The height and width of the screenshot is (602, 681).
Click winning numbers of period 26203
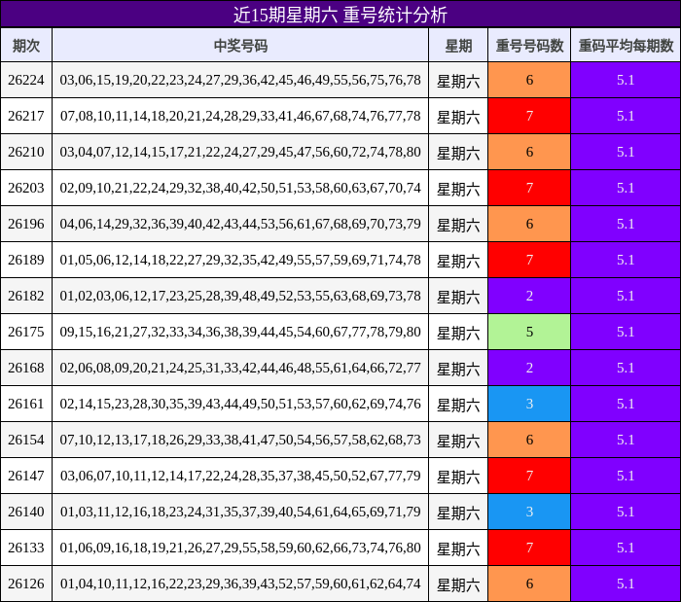pyautogui.click(x=240, y=189)
